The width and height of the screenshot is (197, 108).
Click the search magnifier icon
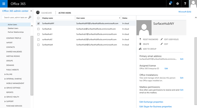point(30,17)
